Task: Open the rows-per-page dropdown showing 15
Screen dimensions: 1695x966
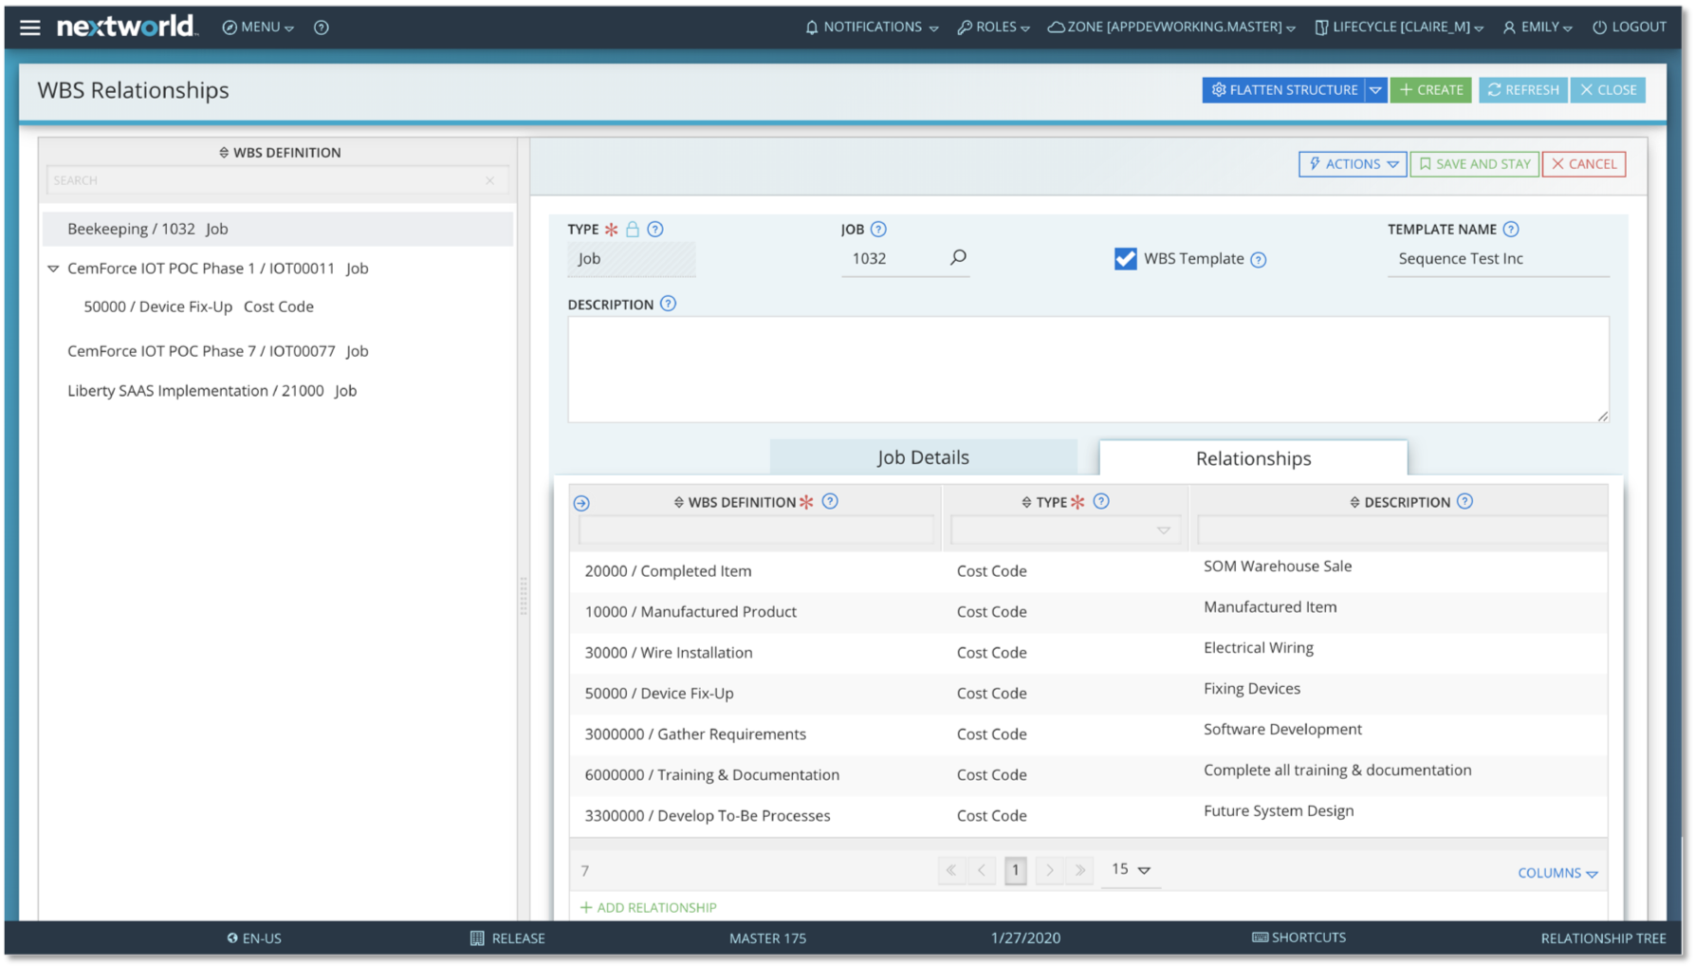Action: (x=1131, y=869)
